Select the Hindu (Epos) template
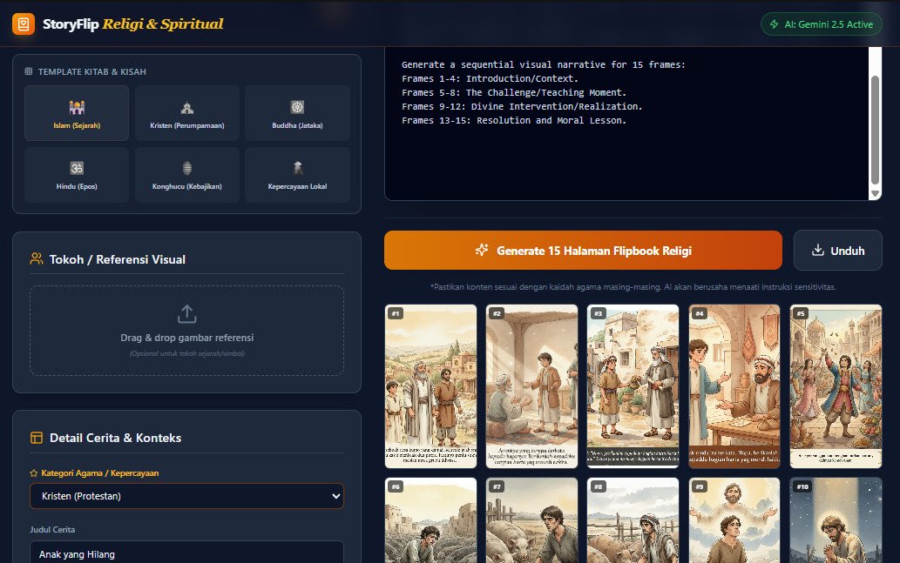900x563 pixels. pyautogui.click(x=77, y=175)
